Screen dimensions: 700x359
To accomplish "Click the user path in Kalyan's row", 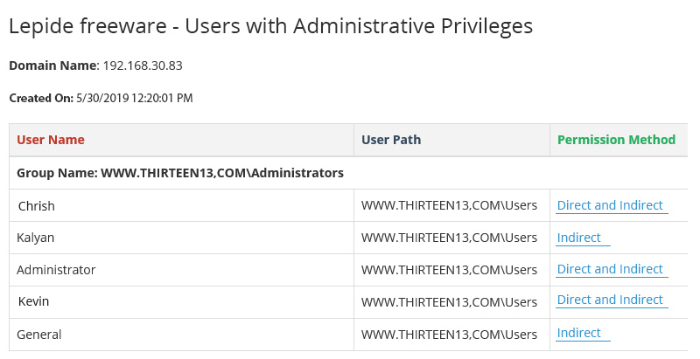I will tap(449, 238).
